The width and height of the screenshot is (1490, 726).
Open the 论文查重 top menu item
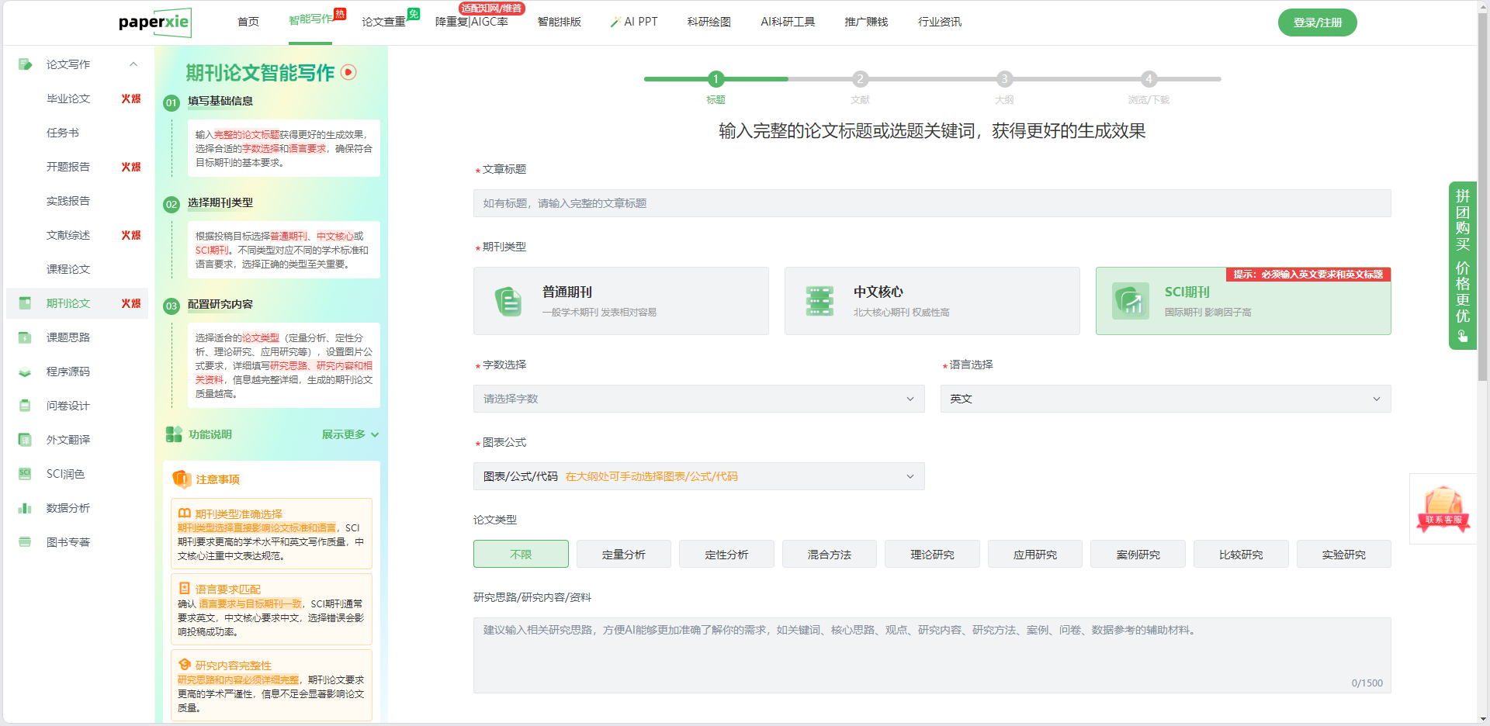383,22
